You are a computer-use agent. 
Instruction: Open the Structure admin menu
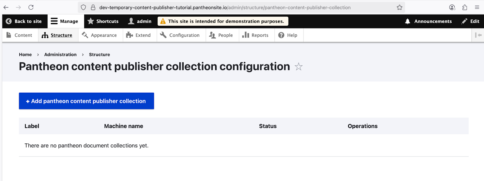57,35
